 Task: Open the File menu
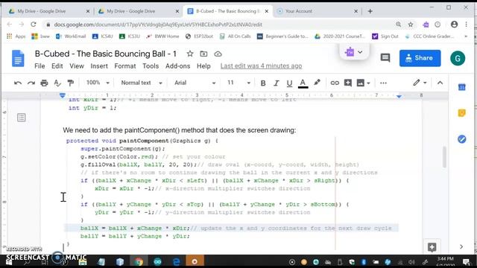(x=40, y=66)
